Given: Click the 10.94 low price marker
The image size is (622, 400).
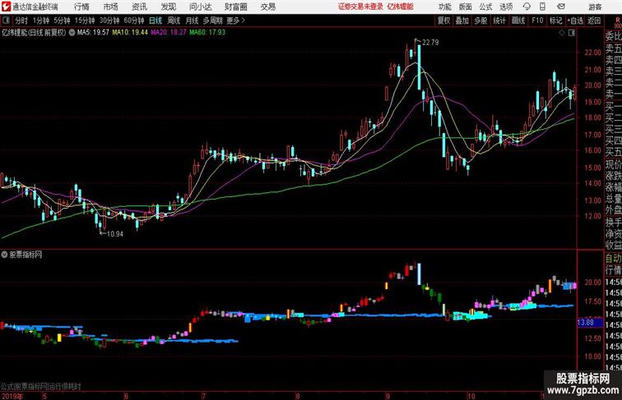Looking at the screenshot, I should point(115,234).
